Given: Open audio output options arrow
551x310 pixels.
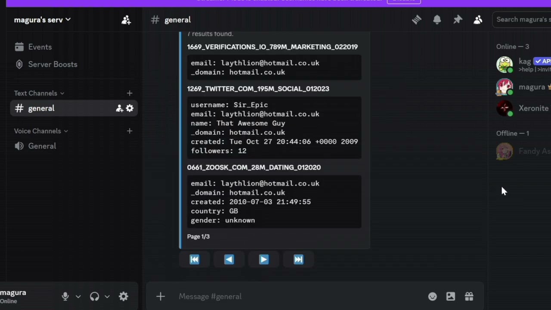Looking at the screenshot, I should point(107,296).
